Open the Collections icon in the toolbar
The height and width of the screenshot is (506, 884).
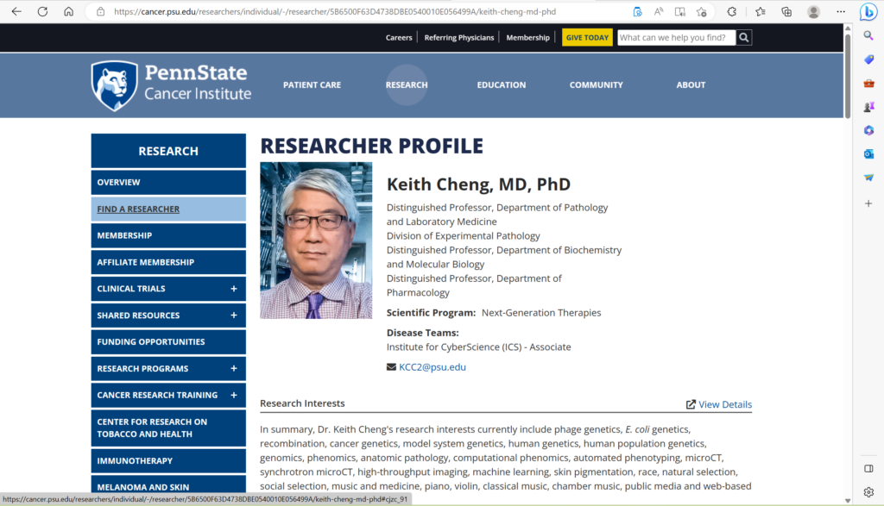point(786,12)
